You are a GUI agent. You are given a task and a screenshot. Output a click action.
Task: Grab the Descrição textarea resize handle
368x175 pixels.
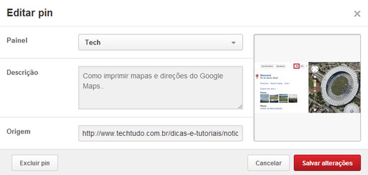click(240, 106)
